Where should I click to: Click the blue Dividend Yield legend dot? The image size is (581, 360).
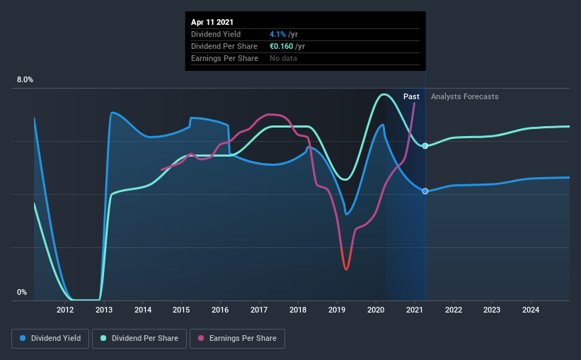click(x=23, y=338)
